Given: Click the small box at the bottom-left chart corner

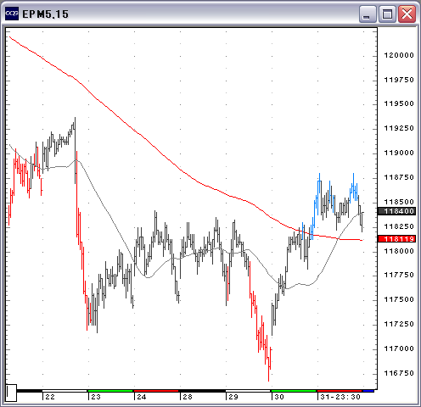Looking at the screenshot, I should tap(11, 393).
